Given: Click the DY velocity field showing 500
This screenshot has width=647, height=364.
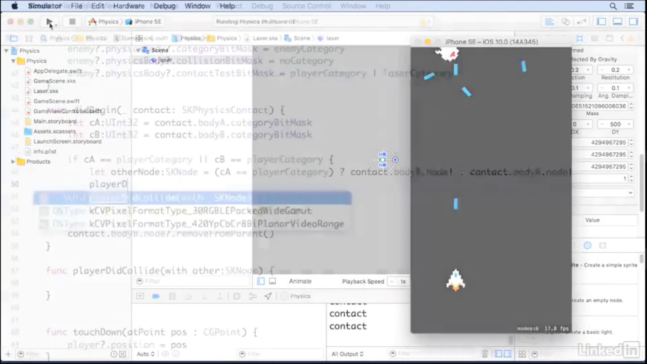Looking at the screenshot, I should pyautogui.click(x=615, y=124).
